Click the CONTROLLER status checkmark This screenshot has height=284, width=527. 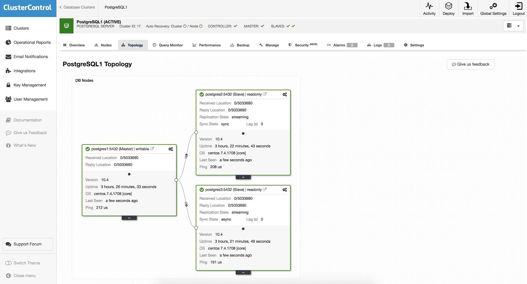tap(235, 26)
